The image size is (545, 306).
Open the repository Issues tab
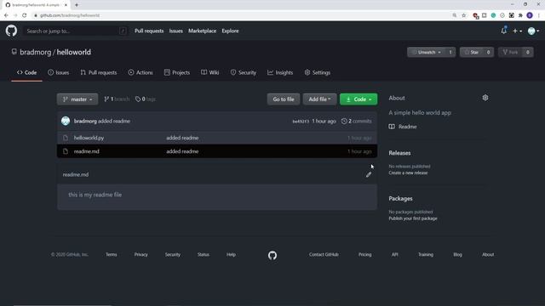point(59,72)
